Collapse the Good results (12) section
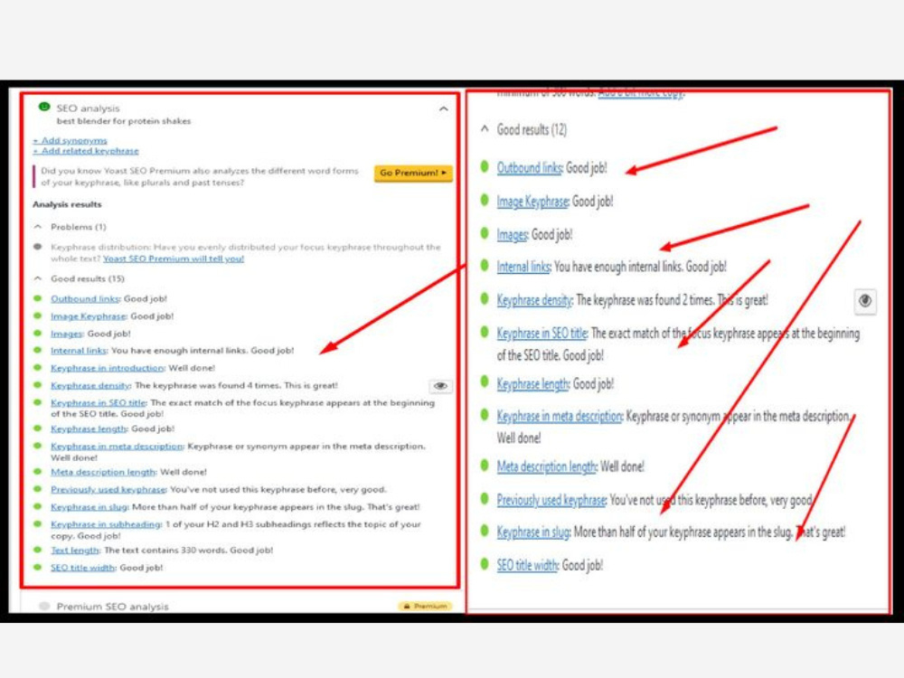904x678 pixels. pos(485,129)
